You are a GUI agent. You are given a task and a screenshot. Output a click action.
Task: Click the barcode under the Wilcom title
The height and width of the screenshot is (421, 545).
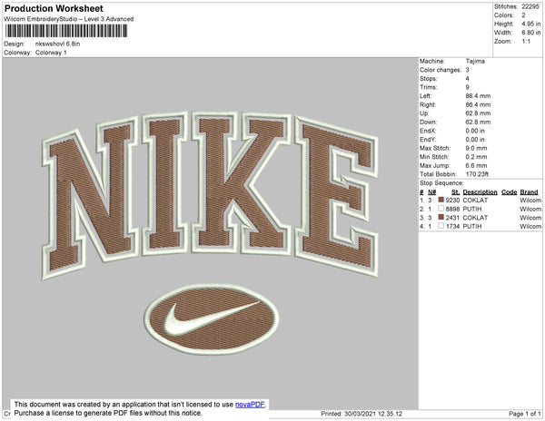[66, 31]
